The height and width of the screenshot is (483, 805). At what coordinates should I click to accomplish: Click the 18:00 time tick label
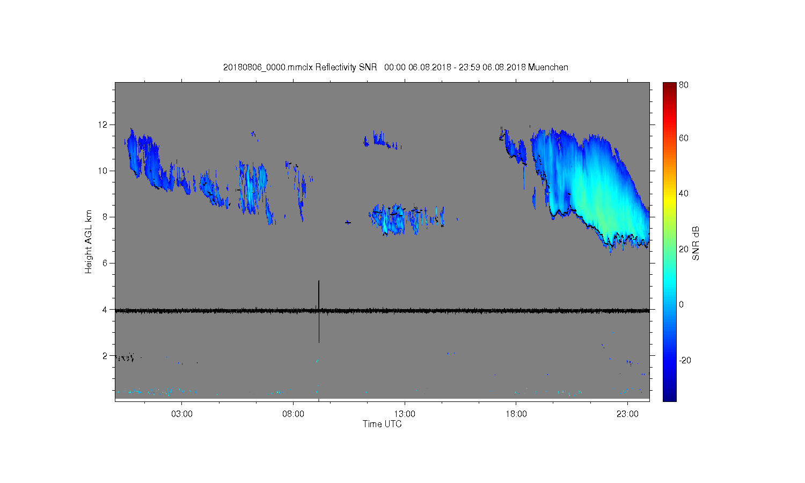pos(516,414)
